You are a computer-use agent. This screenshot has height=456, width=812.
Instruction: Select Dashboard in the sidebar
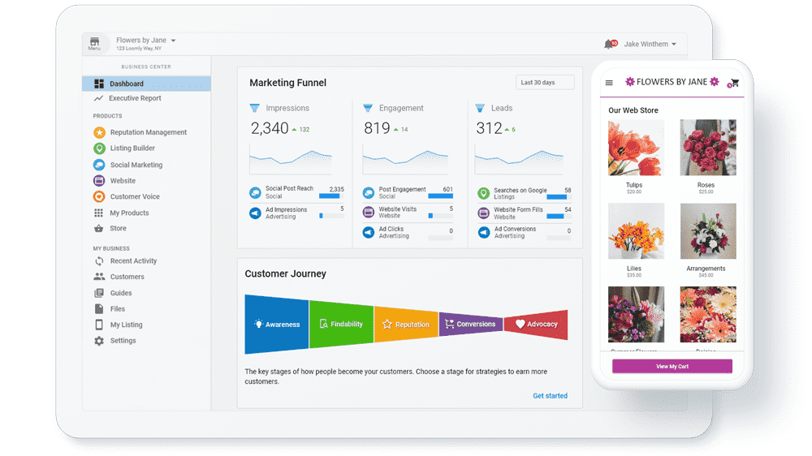pyautogui.click(x=127, y=84)
